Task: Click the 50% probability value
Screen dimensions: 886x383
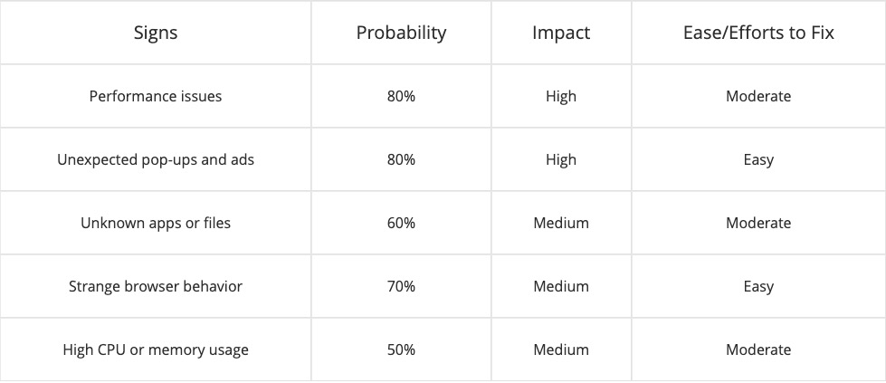Action: click(401, 349)
